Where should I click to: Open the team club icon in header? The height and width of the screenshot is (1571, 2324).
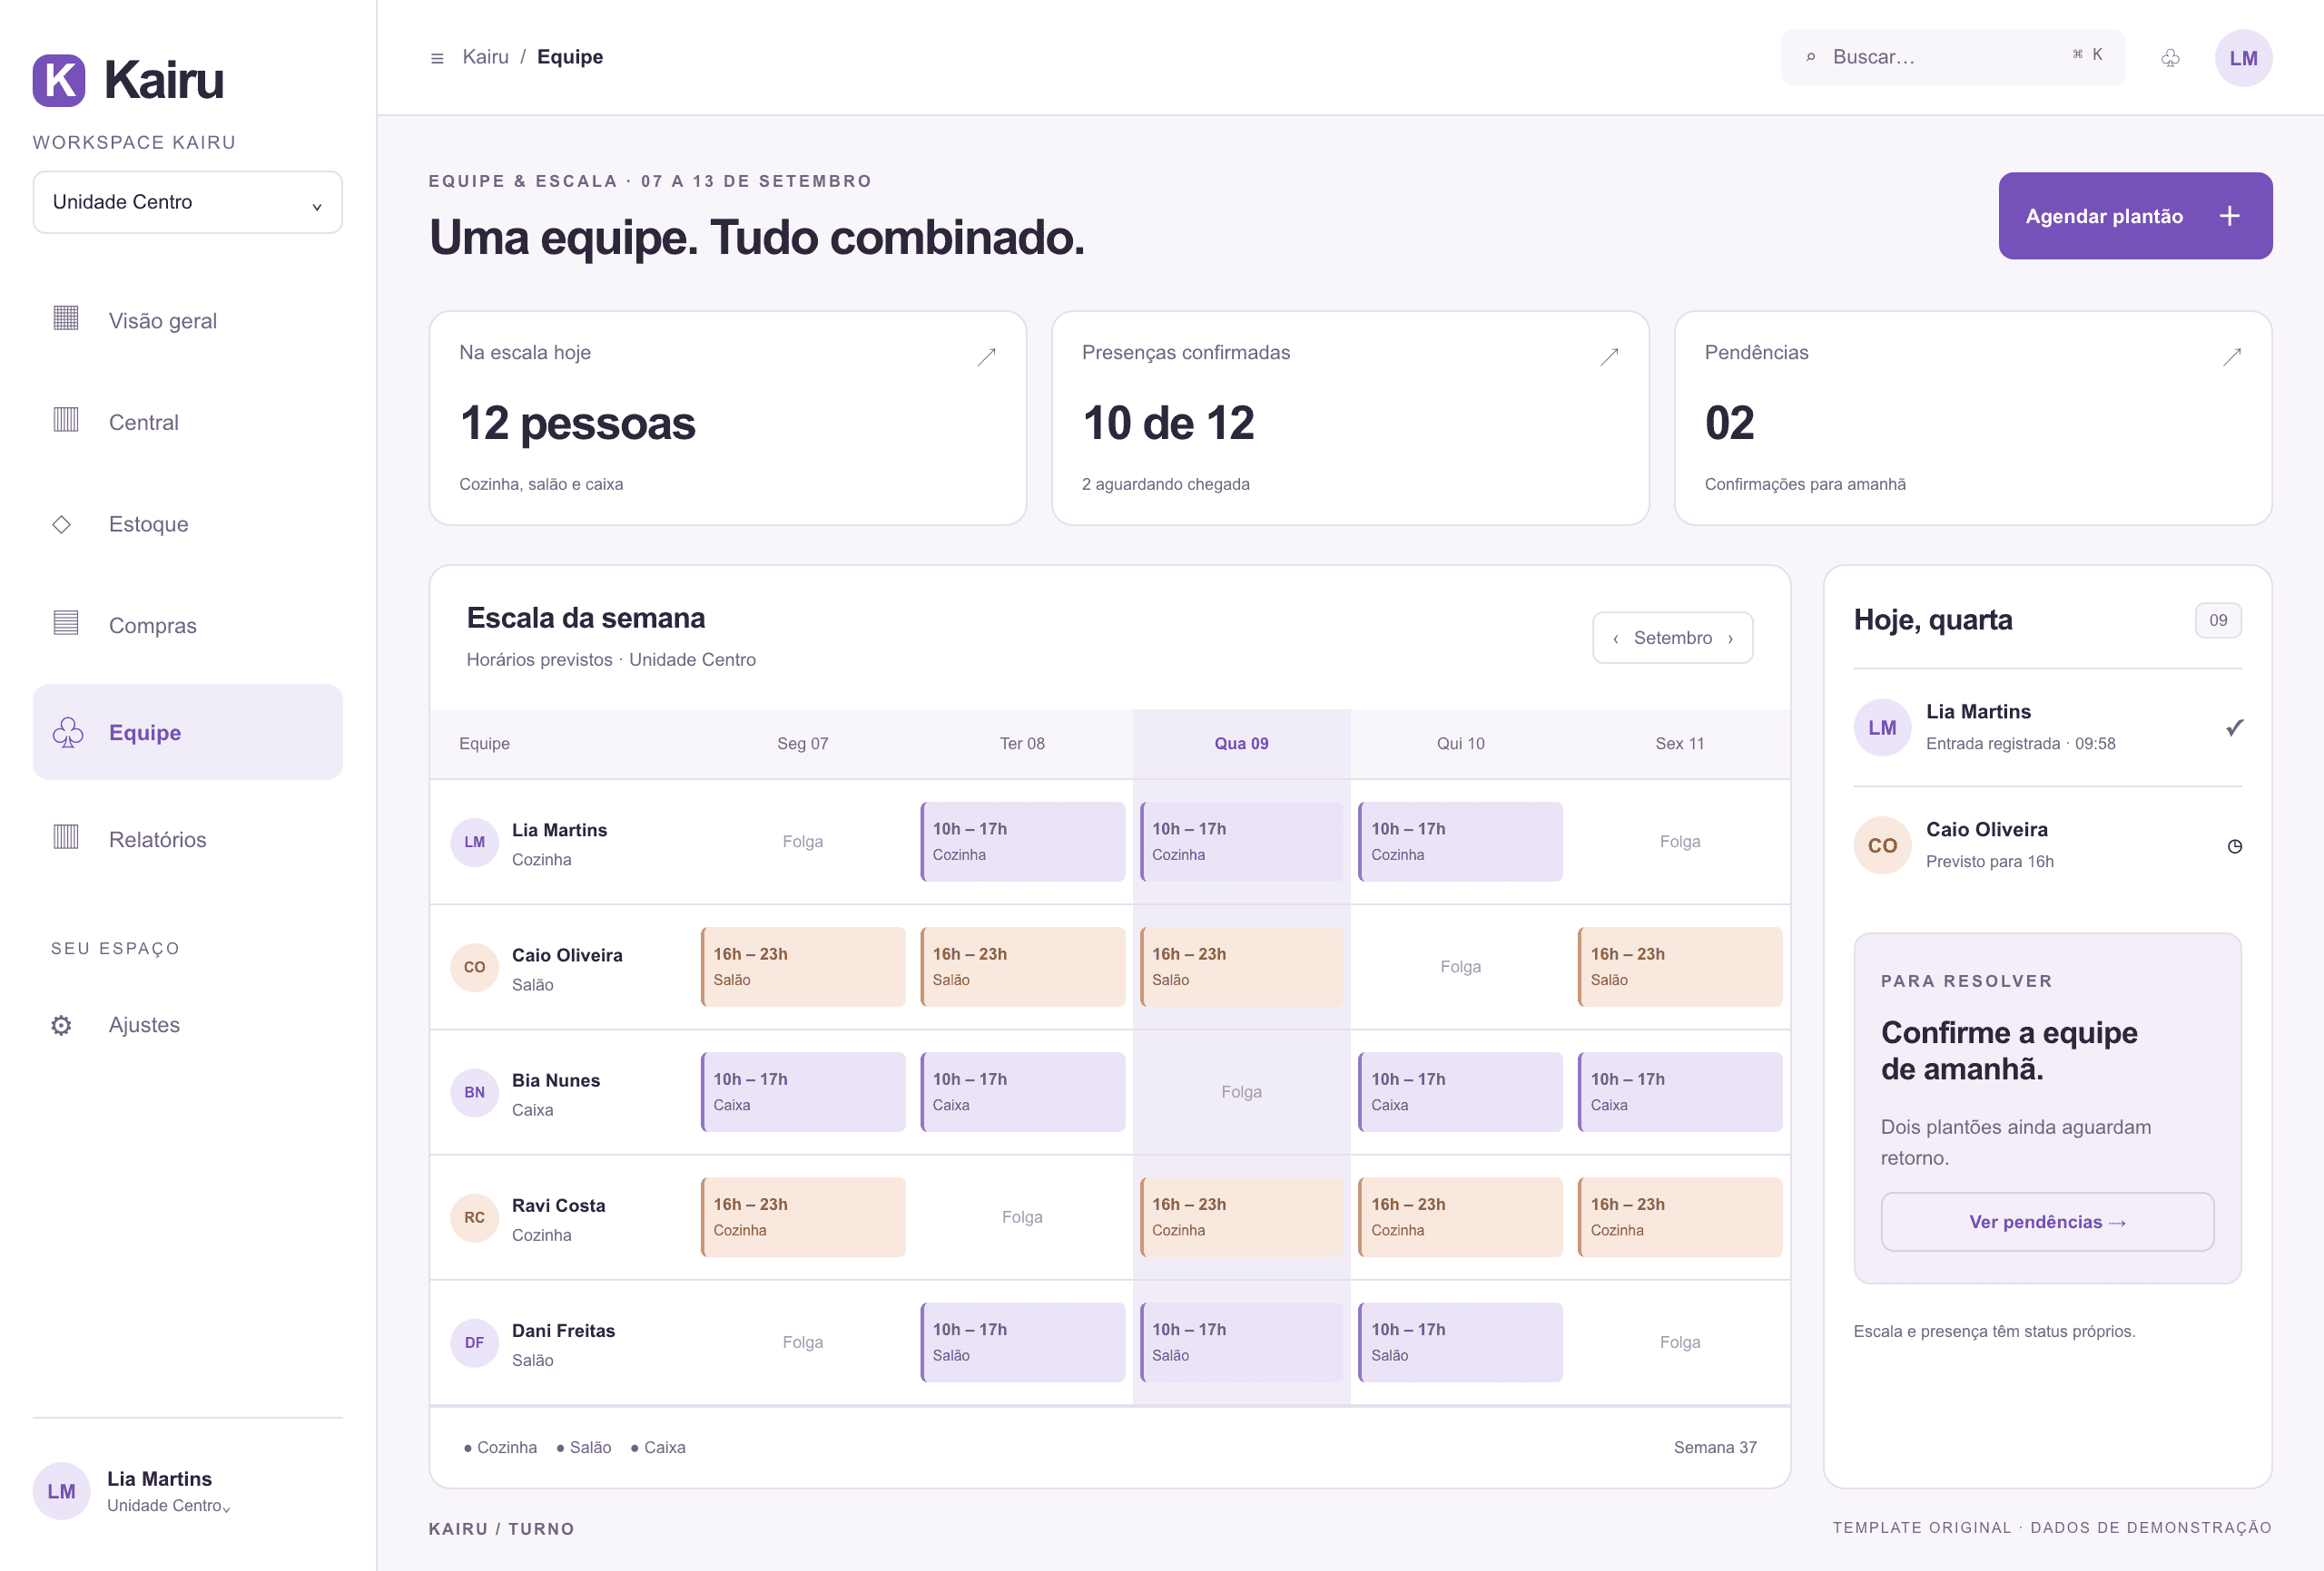[x=2170, y=58]
